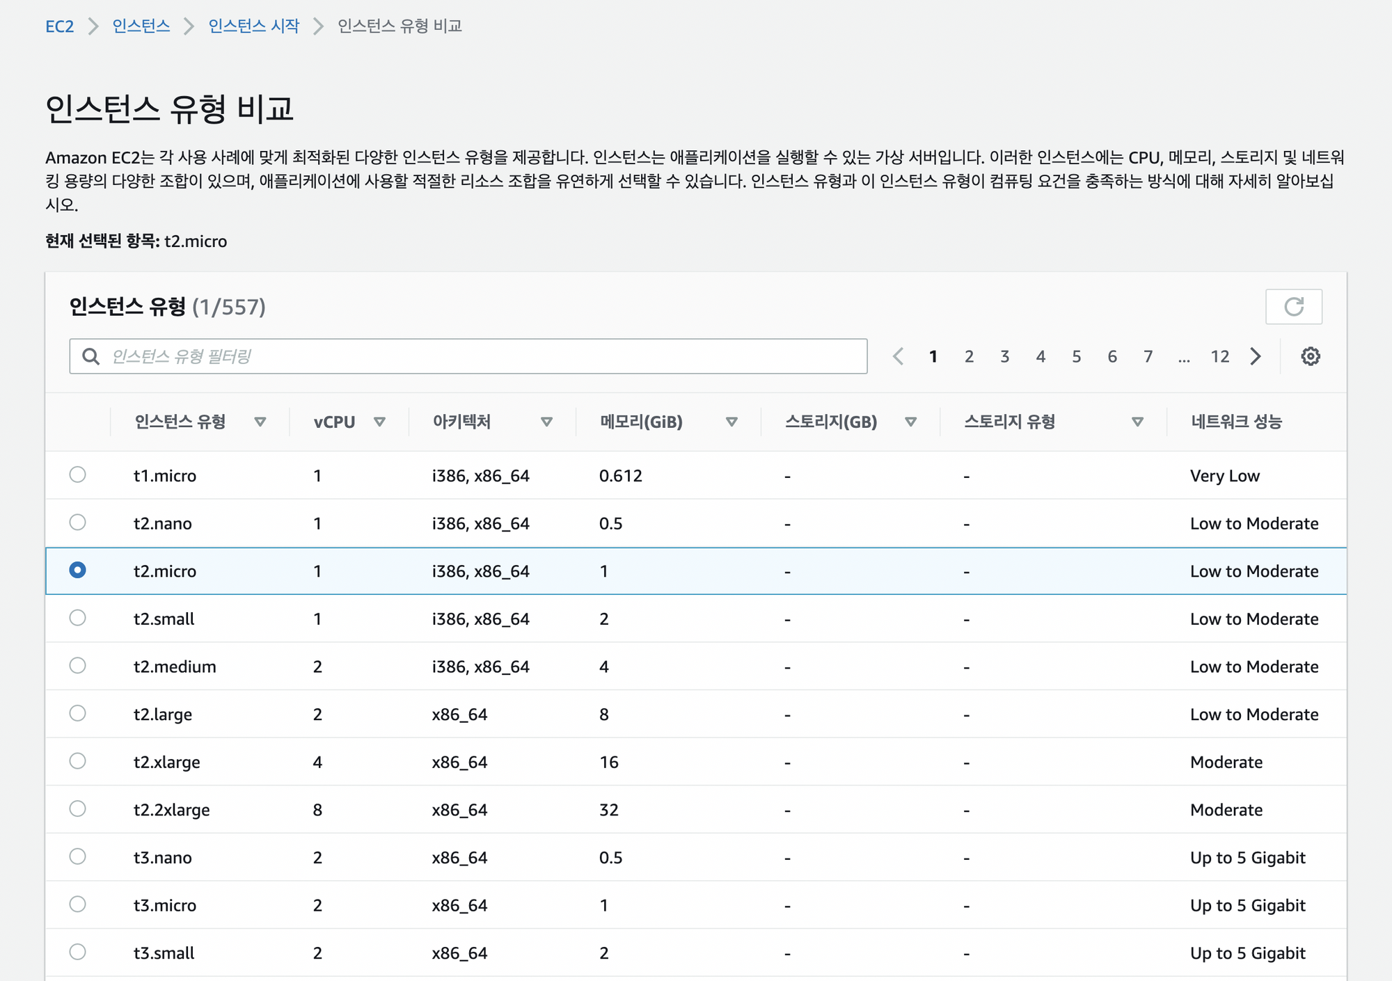The height and width of the screenshot is (981, 1392).
Task: Sort storage type column triangle
Action: pos(1137,422)
